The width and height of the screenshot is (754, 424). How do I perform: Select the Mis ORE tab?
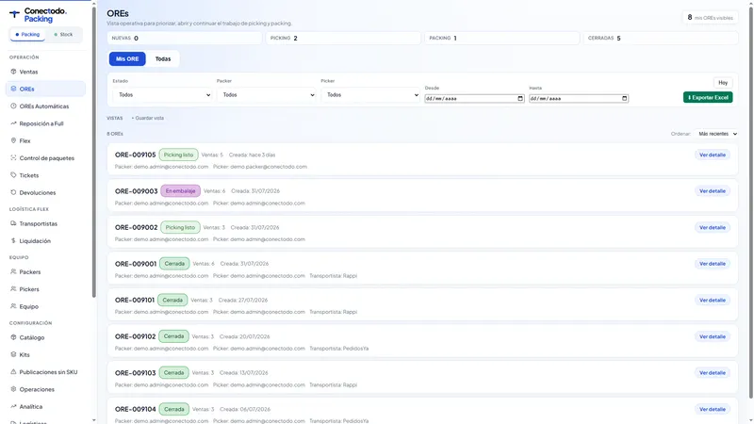pyautogui.click(x=127, y=58)
